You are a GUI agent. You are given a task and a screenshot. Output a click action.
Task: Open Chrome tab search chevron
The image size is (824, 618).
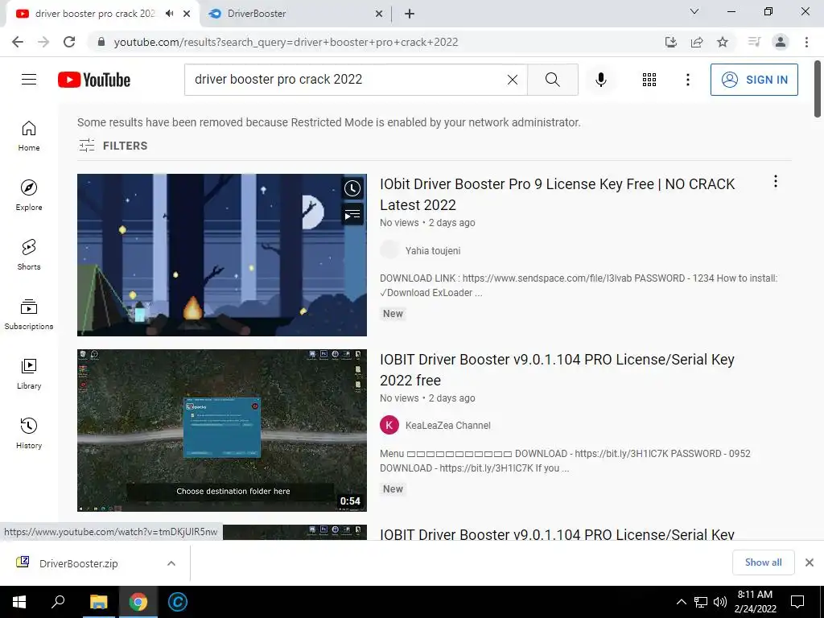click(x=694, y=11)
